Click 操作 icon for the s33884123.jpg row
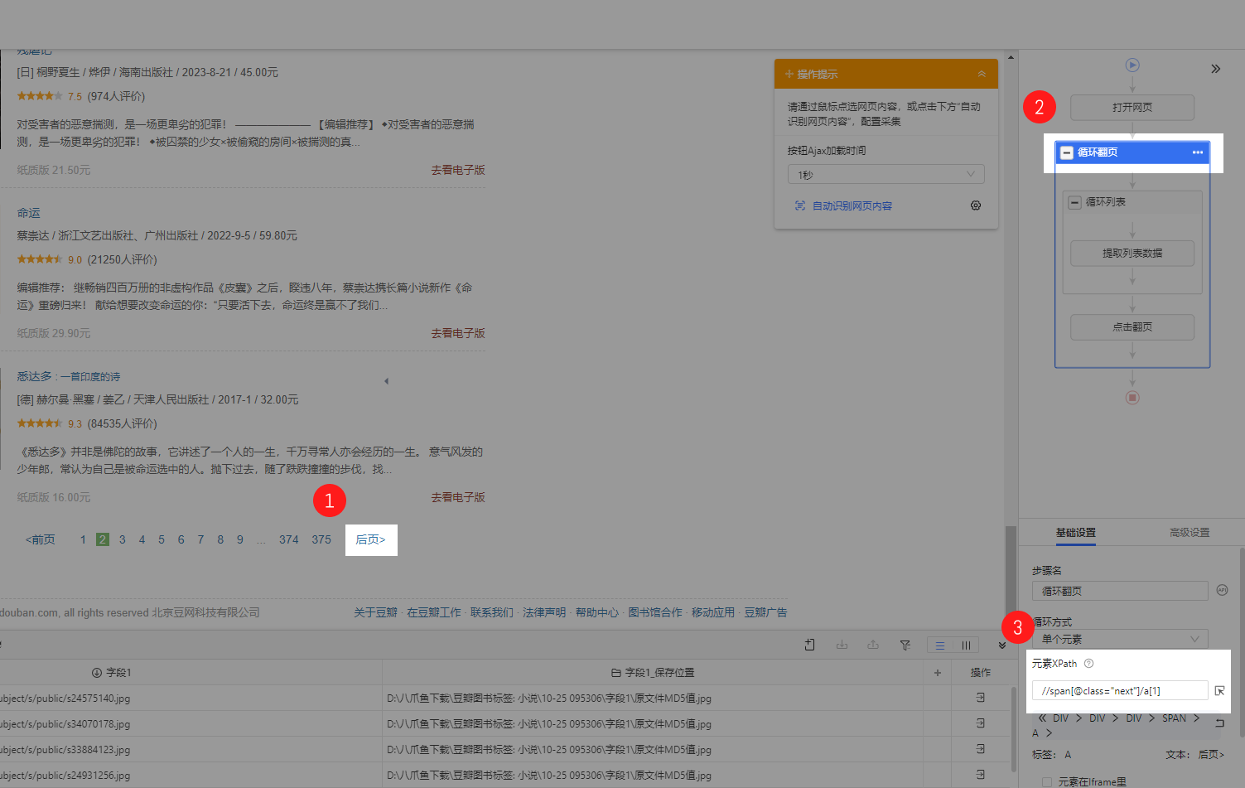Image resolution: width=1245 pixels, height=788 pixels. [981, 749]
